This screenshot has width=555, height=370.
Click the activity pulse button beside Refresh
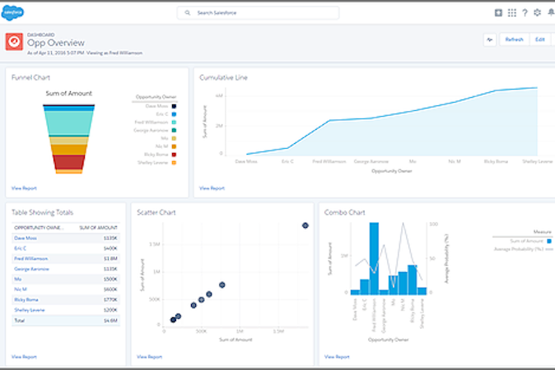tap(490, 39)
